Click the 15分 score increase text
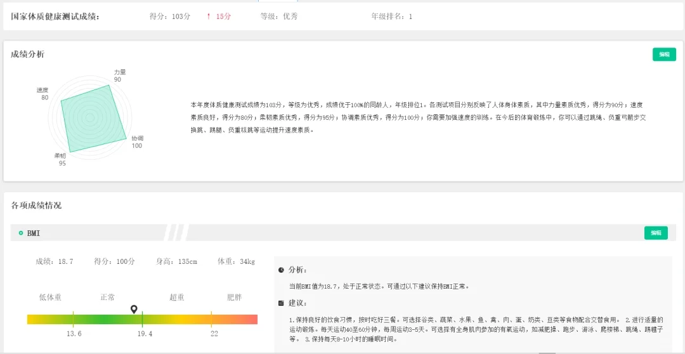Image resolution: width=685 pixels, height=354 pixels. (223, 16)
